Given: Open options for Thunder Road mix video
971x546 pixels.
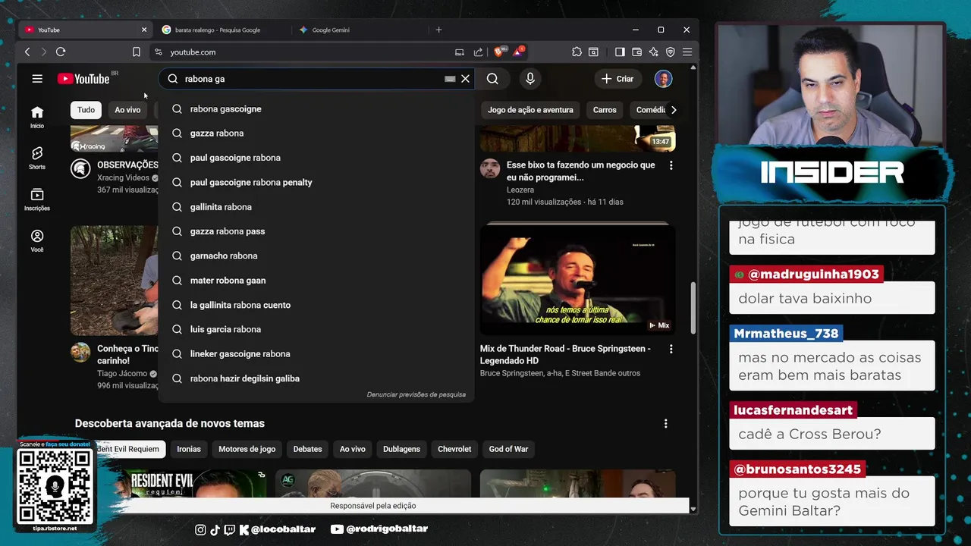Looking at the screenshot, I should 671,349.
